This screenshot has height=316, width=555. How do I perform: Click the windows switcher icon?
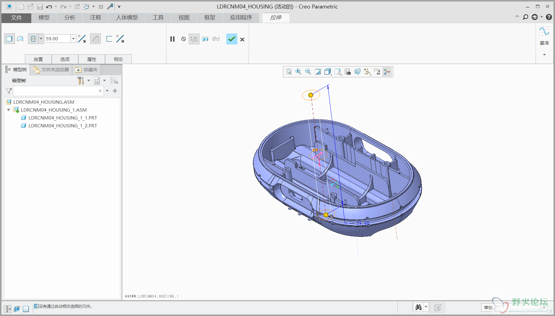click(86, 7)
